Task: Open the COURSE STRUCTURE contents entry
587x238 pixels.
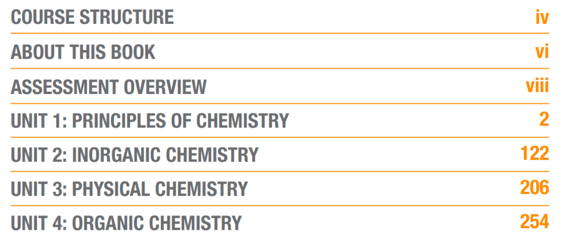Action: click(x=92, y=17)
